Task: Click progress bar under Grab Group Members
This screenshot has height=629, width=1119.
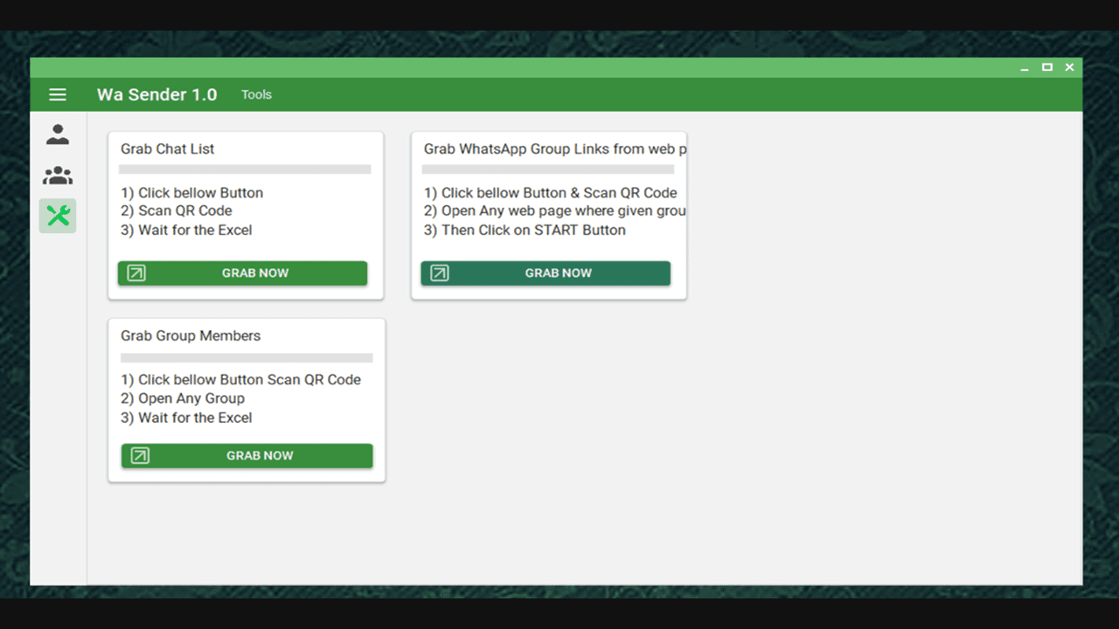Action: [247, 357]
